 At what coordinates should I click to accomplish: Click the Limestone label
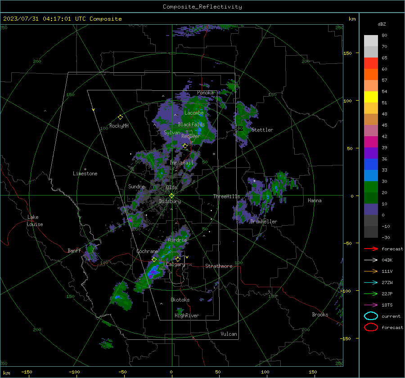click(85, 173)
